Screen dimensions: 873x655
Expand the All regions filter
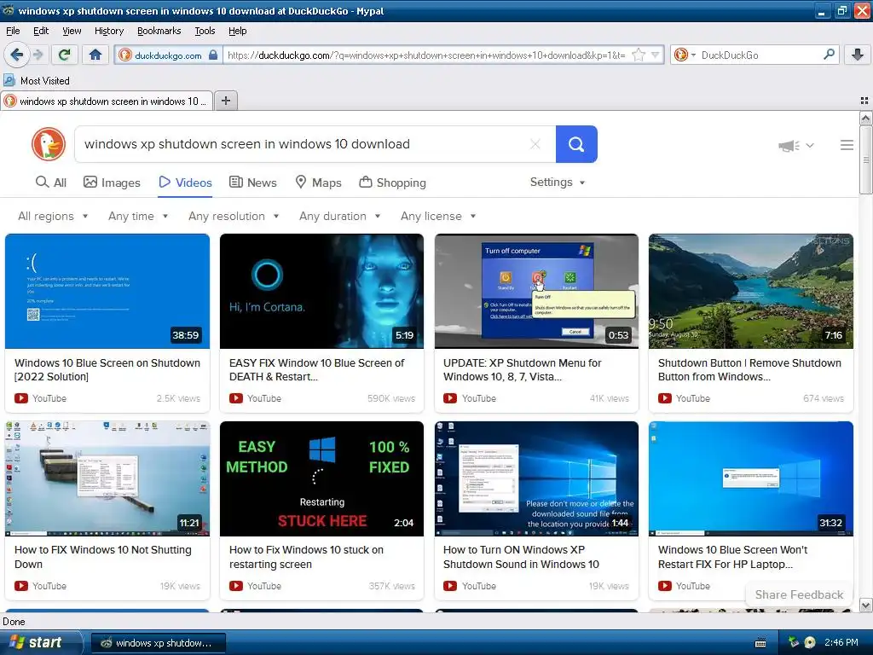[53, 216]
